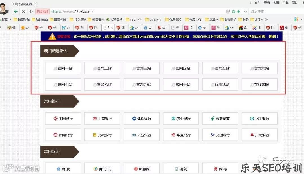
Task: Open the 优秀SEO bookmark folder
Action: (x=173, y=19)
